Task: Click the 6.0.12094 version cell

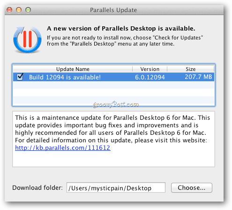Action: (x=150, y=77)
